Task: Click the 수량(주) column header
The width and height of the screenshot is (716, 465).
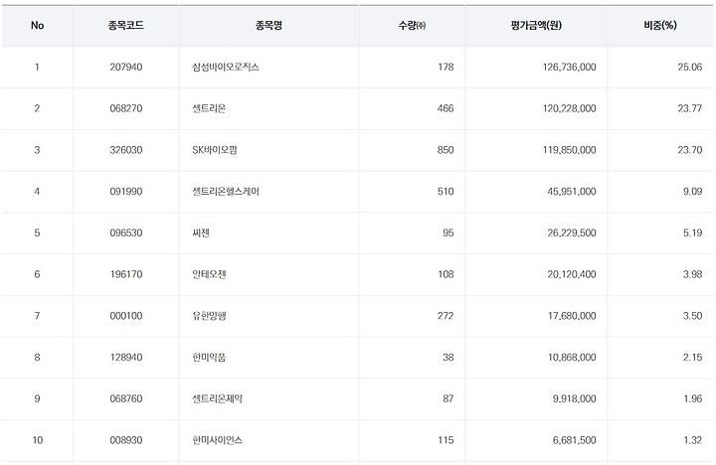Action: click(x=412, y=26)
